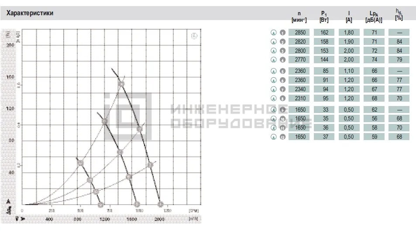The image size is (416, 233).
Task: Click the gray numbered circle 12 in table
Action: pyautogui.click(x=282, y=137)
